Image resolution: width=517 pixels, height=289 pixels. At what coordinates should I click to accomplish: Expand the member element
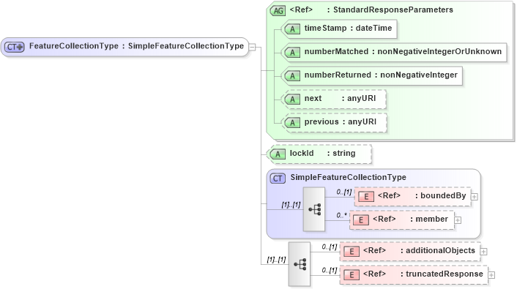[458, 220]
